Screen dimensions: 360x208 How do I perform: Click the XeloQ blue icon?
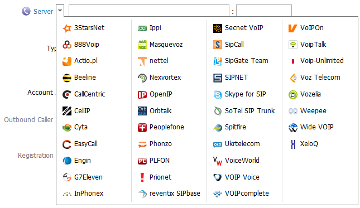pos(293,144)
